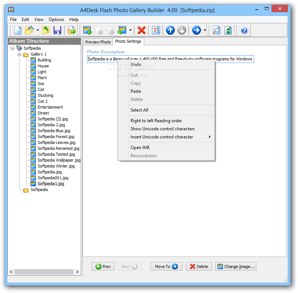The image size is (298, 293).
Task: Switch to the Photo Settings tab
Action: point(128,41)
